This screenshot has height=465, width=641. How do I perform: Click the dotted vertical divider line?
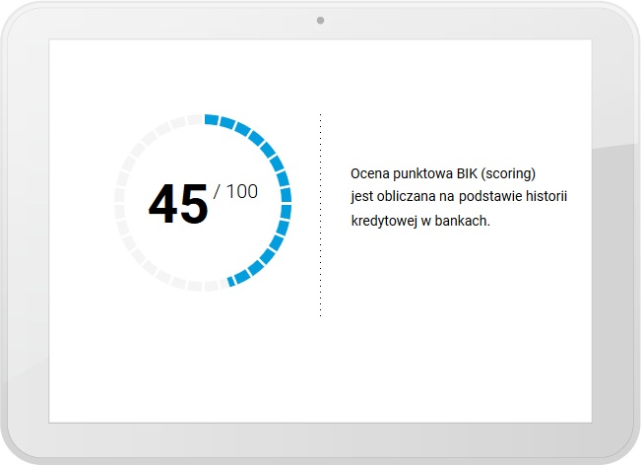click(320, 215)
